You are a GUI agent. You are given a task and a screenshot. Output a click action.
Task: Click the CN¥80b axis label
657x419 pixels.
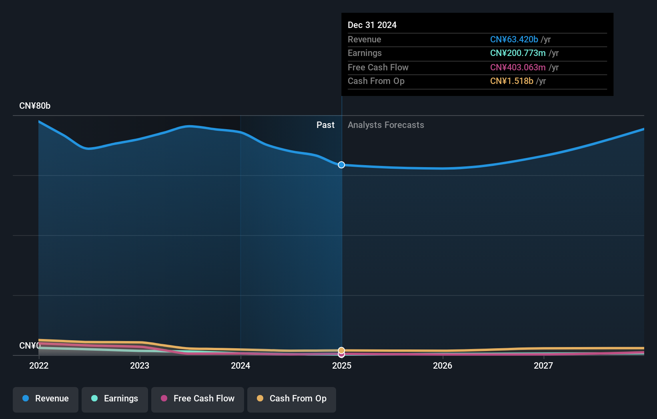click(x=35, y=106)
